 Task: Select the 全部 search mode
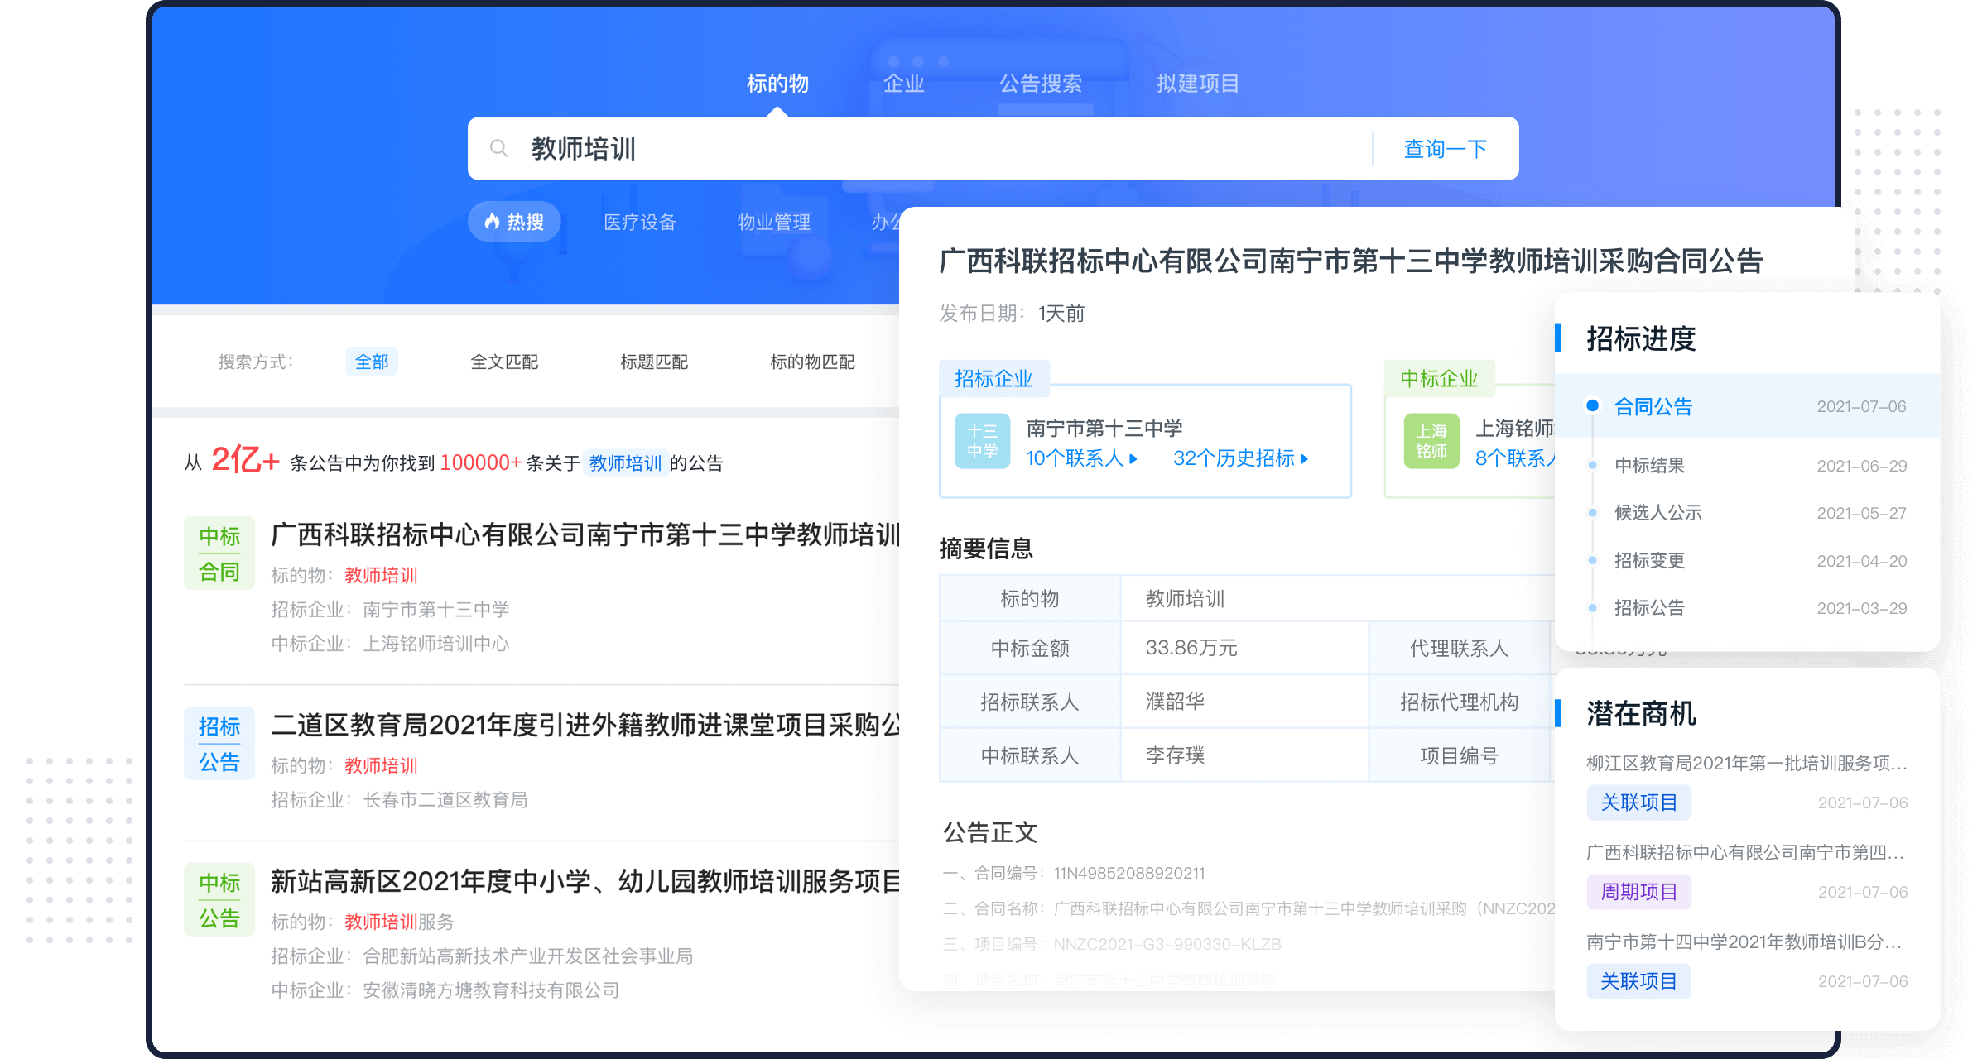coord(372,361)
